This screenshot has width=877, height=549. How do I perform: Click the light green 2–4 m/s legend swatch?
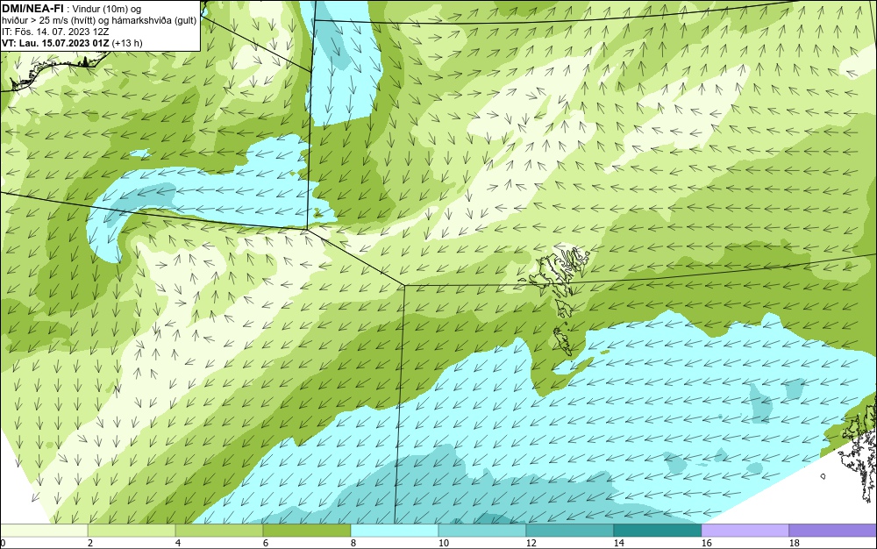click(132, 531)
